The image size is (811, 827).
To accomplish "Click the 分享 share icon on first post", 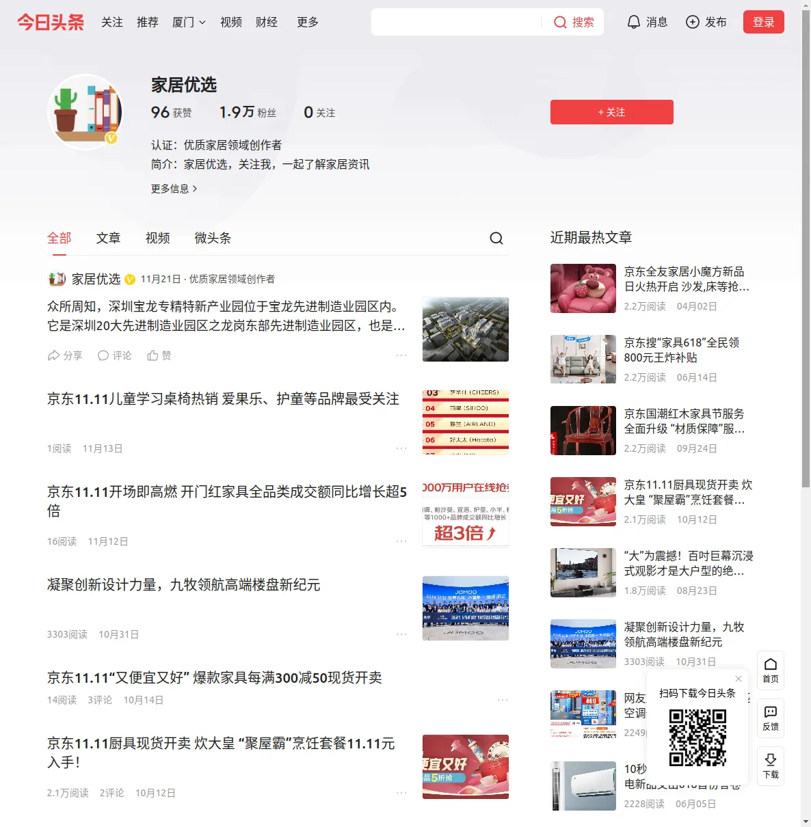I will pyautogui.click(x=53, y=355).
